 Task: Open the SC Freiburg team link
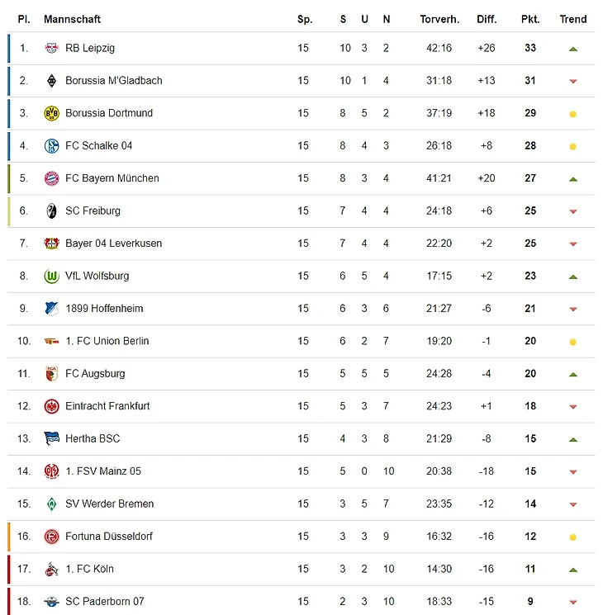[x=93, y=211]
